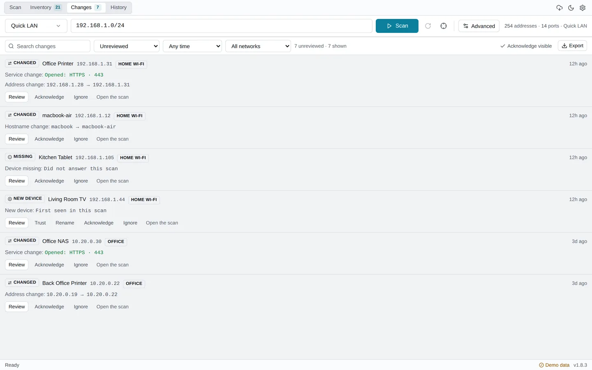The height and width of the screenshot is (370, 592).
Task: Open the scan for Kitchen Tablet
Action: (113, 181)
